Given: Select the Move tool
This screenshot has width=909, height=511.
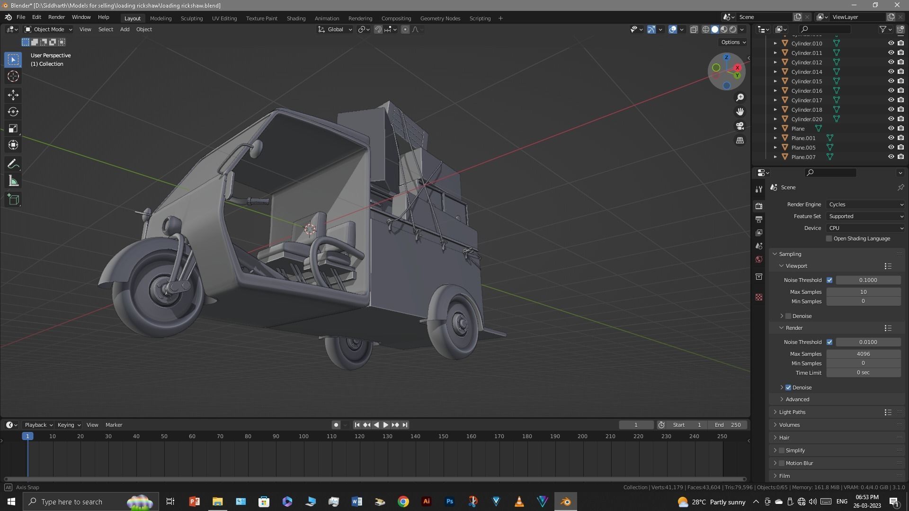Looking at the screenshot, I should 13,95.
